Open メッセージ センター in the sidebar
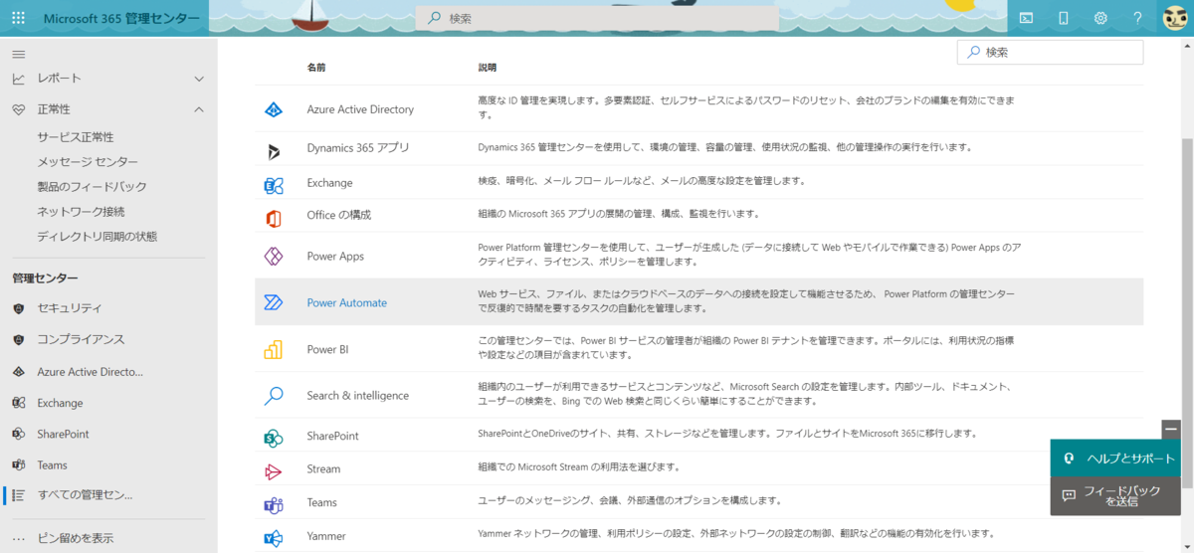 click(x=88, y=161)
